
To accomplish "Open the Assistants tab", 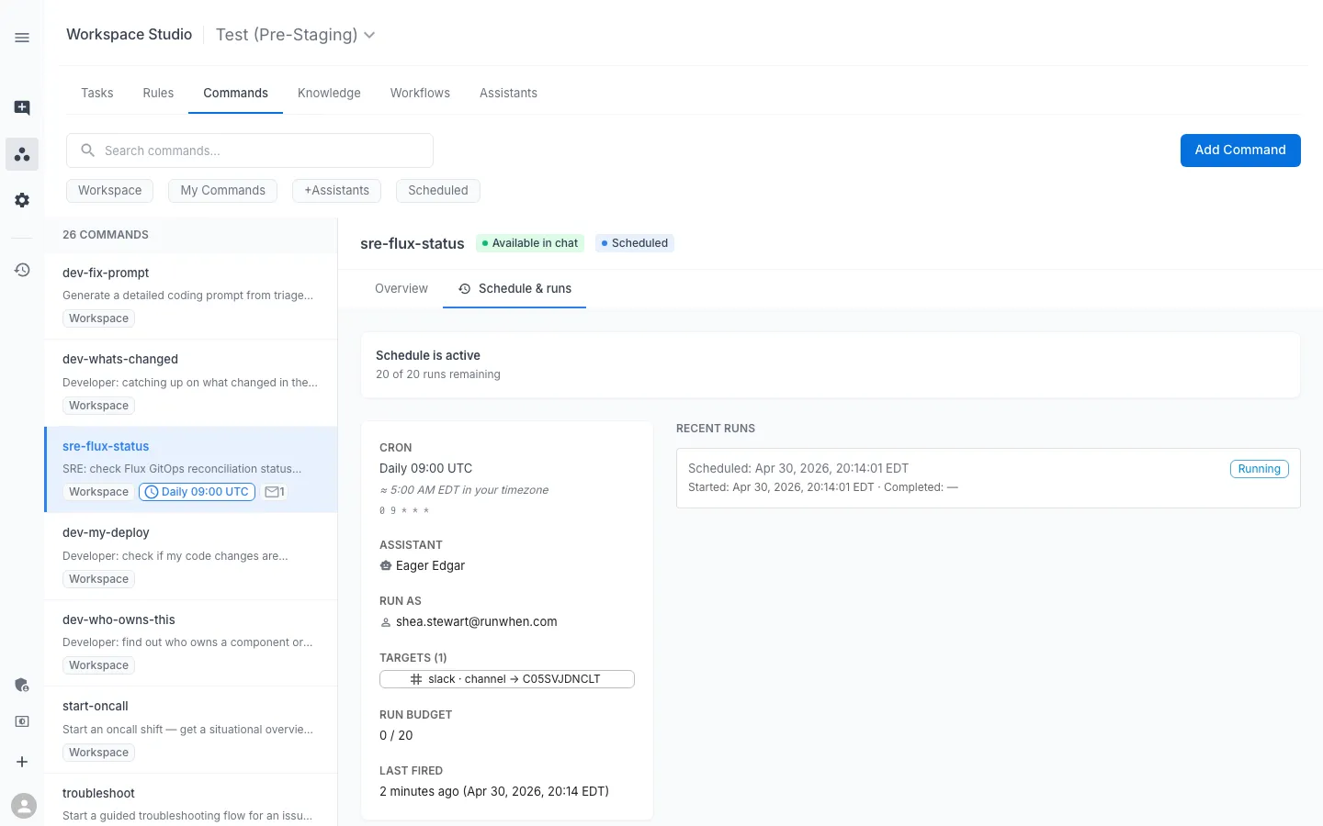I will coord(508,93).
